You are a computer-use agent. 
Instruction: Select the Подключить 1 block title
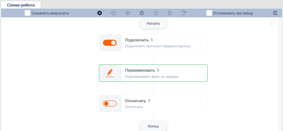pos(139,40)
